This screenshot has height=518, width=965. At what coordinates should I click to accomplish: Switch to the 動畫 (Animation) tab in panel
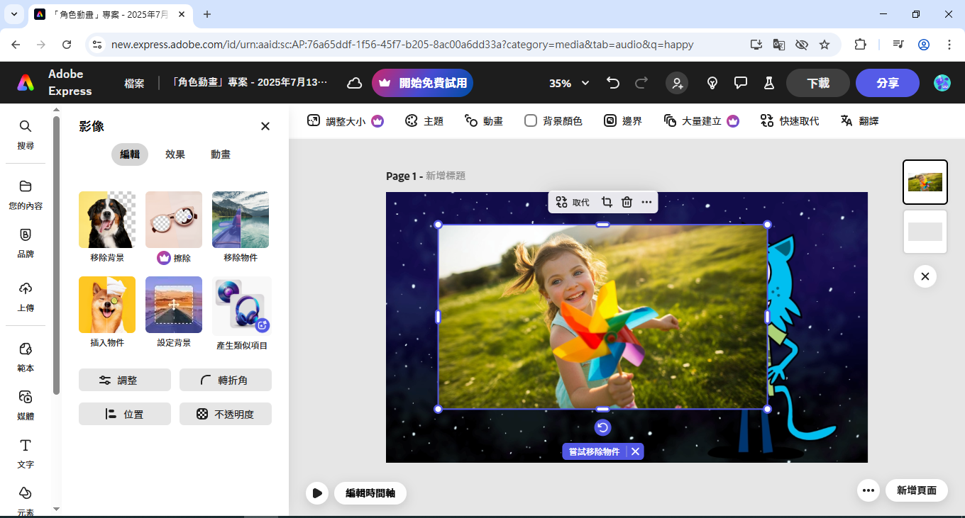[220, 154]
